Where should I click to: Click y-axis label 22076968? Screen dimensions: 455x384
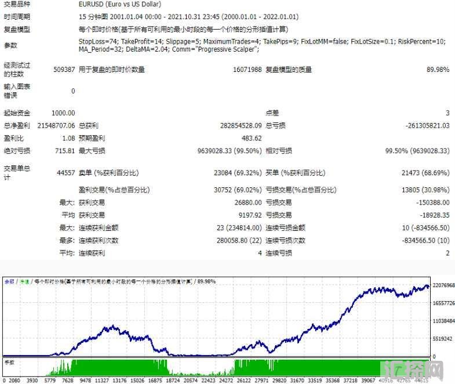(443, 285)
